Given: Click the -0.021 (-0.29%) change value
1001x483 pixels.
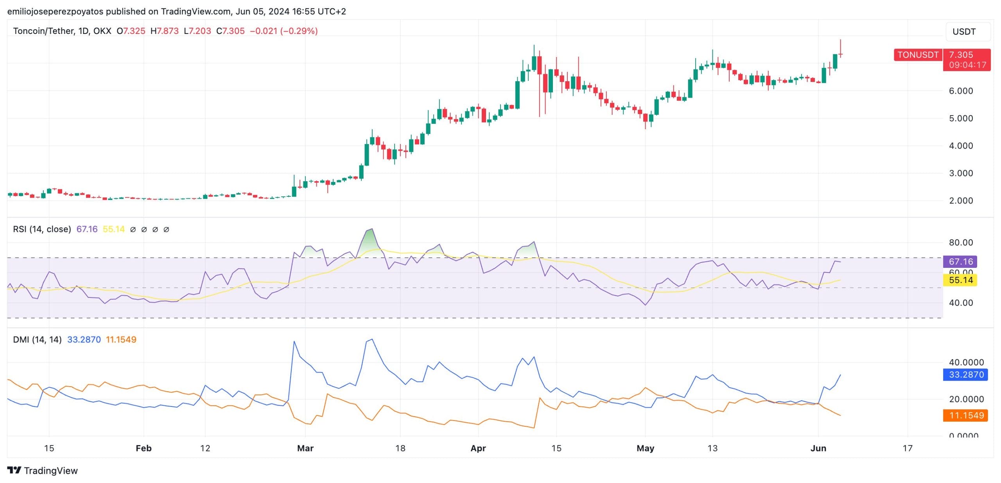Looking at the screenshot, I should pyautogui.click(x=283, y=31).
